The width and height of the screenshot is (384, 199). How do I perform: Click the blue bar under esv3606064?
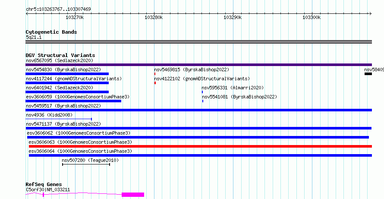pos(200,155)
